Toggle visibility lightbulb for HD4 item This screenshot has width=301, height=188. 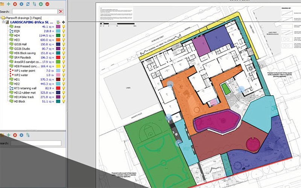pos(63,35)
